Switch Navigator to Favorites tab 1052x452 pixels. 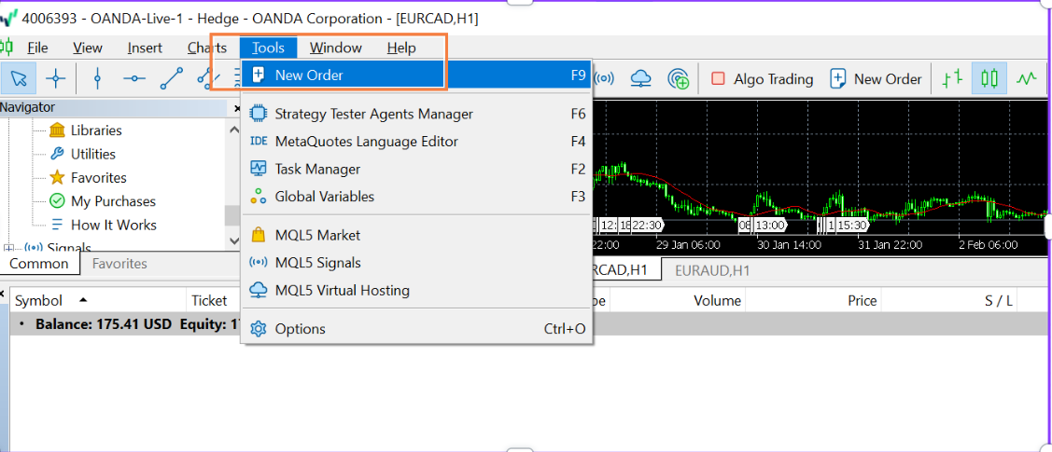point(119,264)
